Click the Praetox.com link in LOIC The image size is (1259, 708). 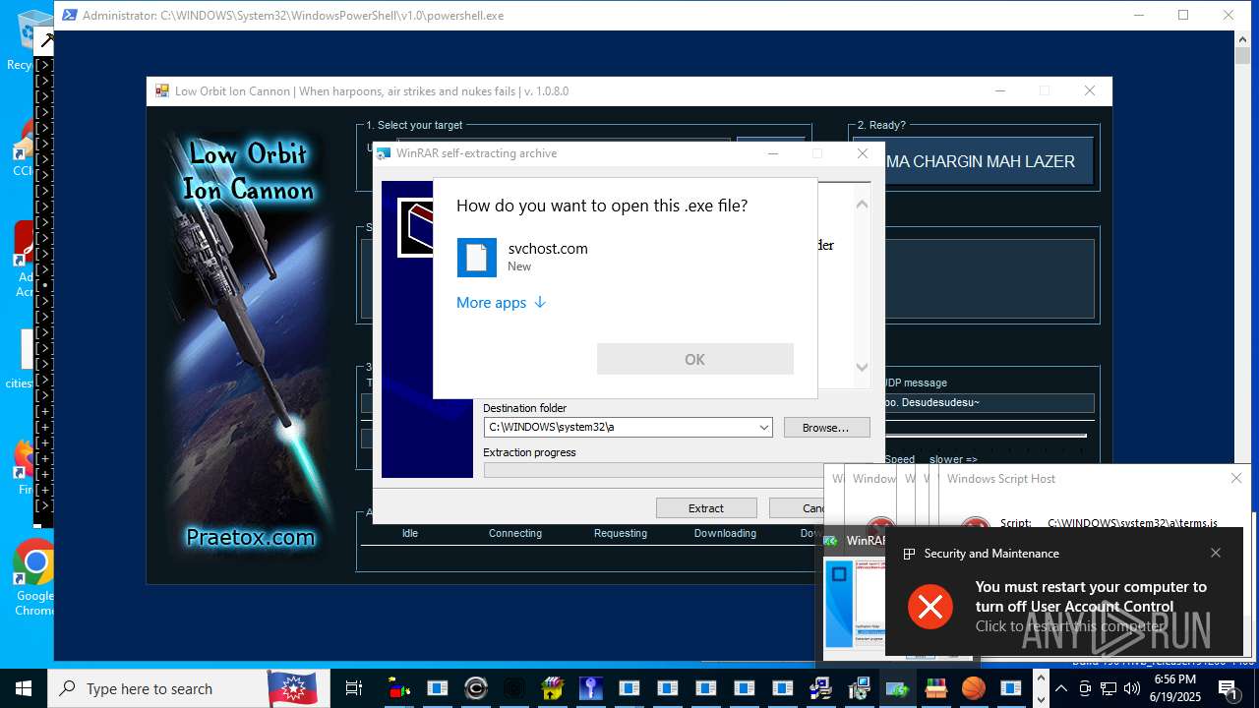[251, 538]
